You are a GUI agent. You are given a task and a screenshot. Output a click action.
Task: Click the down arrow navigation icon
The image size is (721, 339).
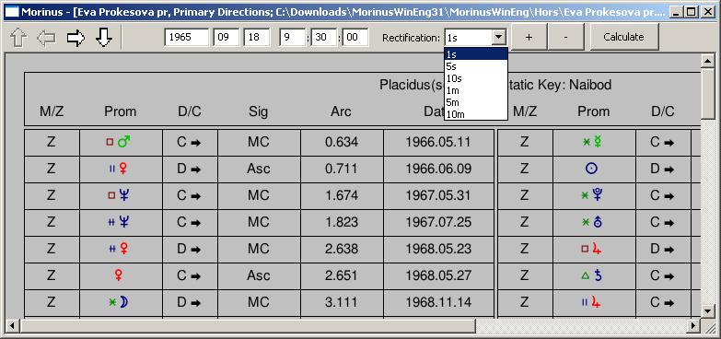(104, 38)
